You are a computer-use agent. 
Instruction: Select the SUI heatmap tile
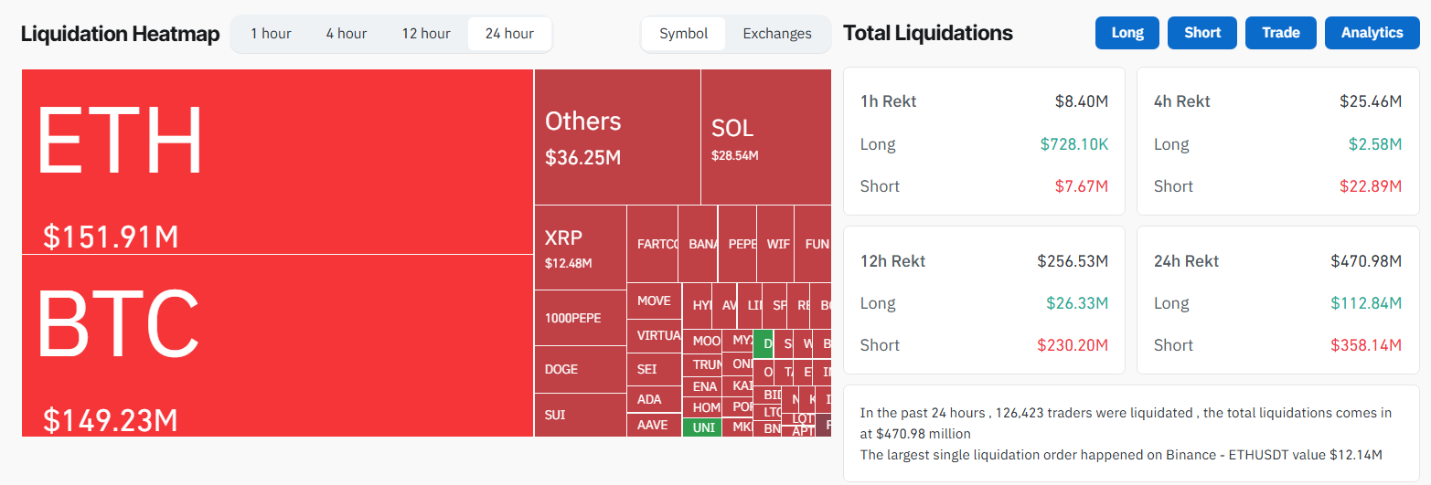point(580,415)
